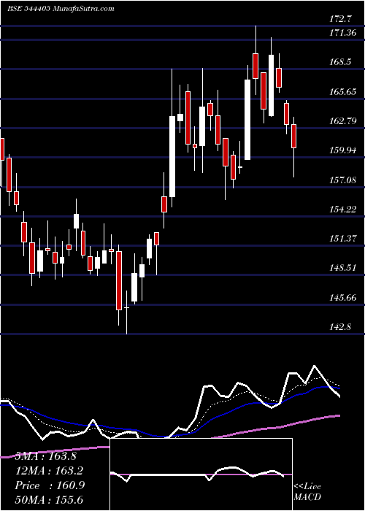Click the 12MA : 163.2 readout

click(x=49, y=471)
